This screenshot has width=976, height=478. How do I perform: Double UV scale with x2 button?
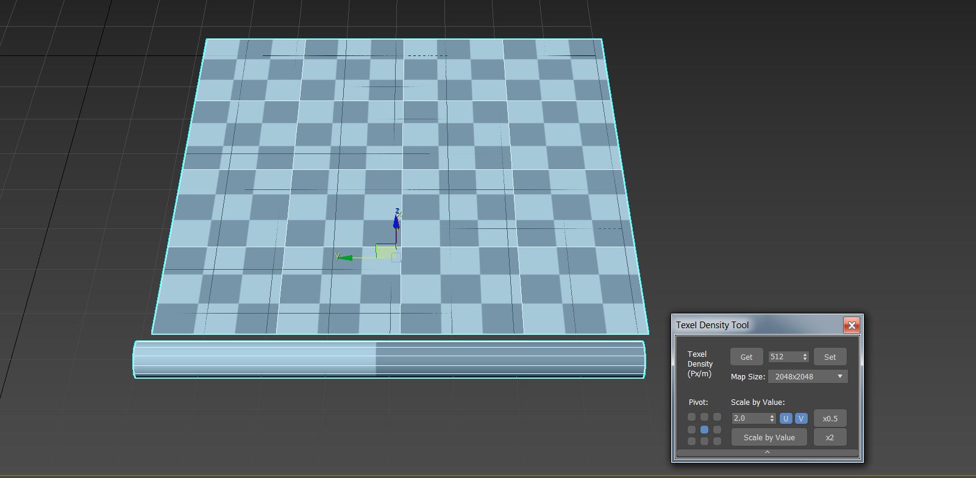pos(830,437)
